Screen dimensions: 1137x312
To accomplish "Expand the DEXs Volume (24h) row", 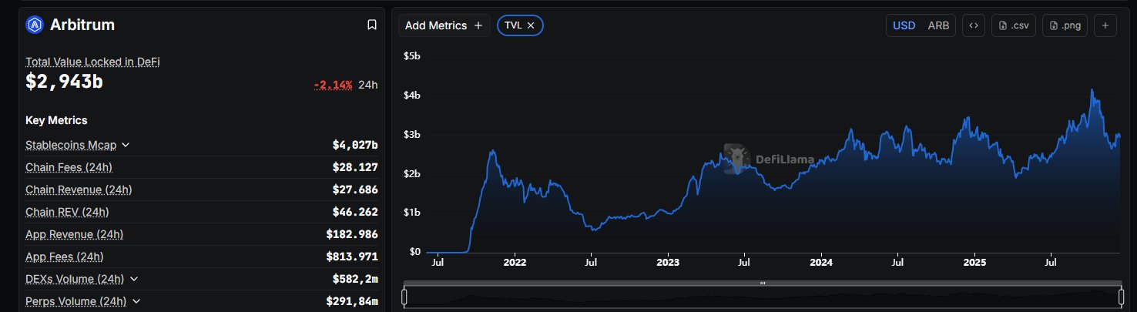I will [x=134, y=279].
